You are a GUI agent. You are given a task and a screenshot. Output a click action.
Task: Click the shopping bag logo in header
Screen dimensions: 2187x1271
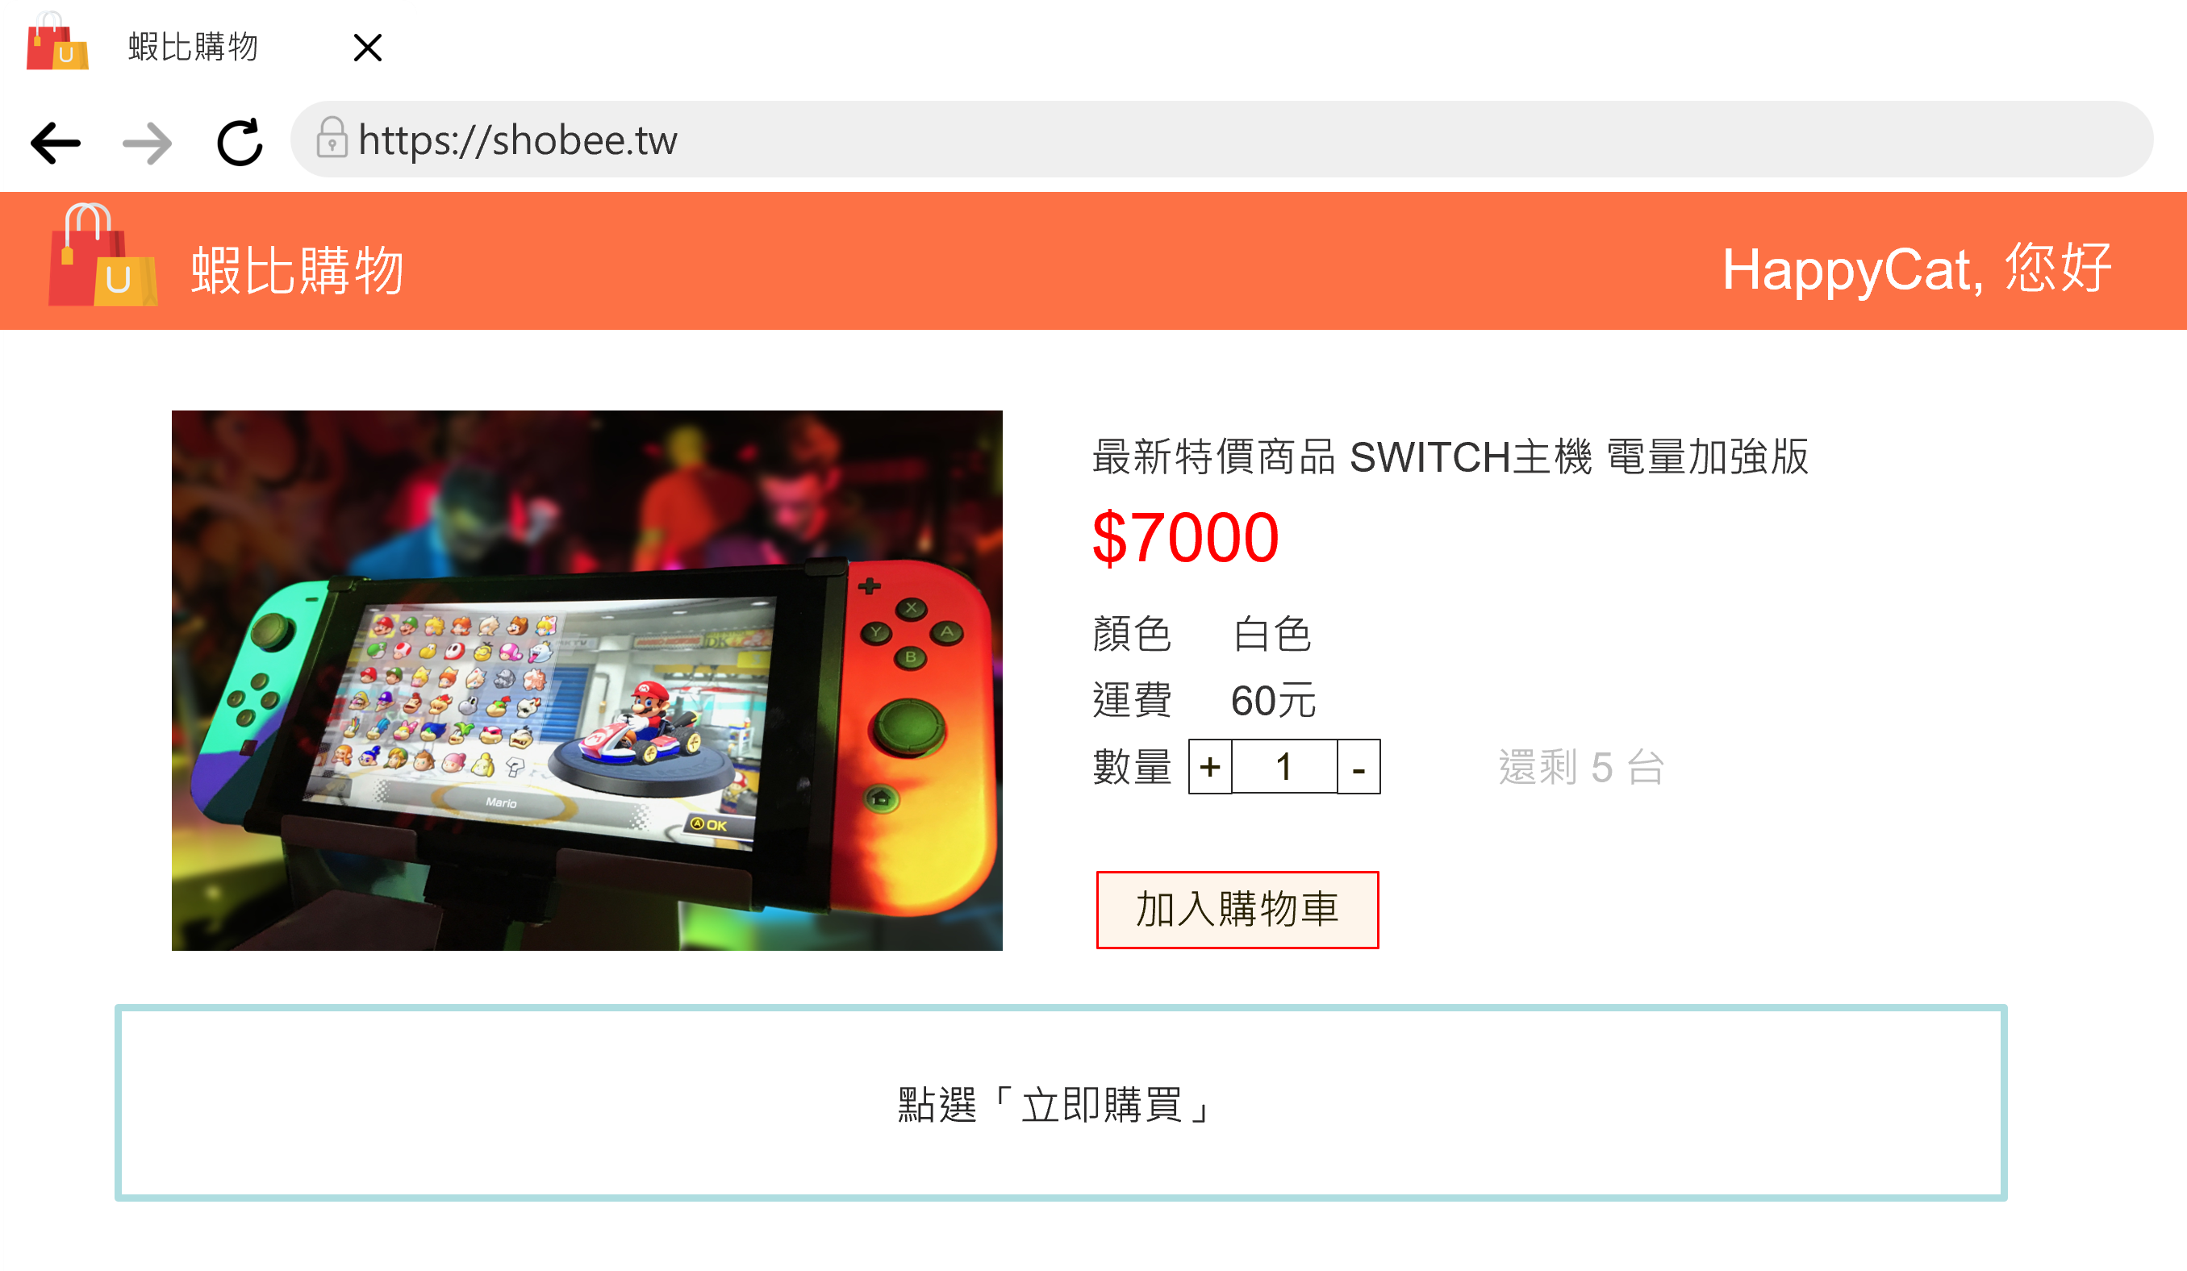click(x=102, y=254)
